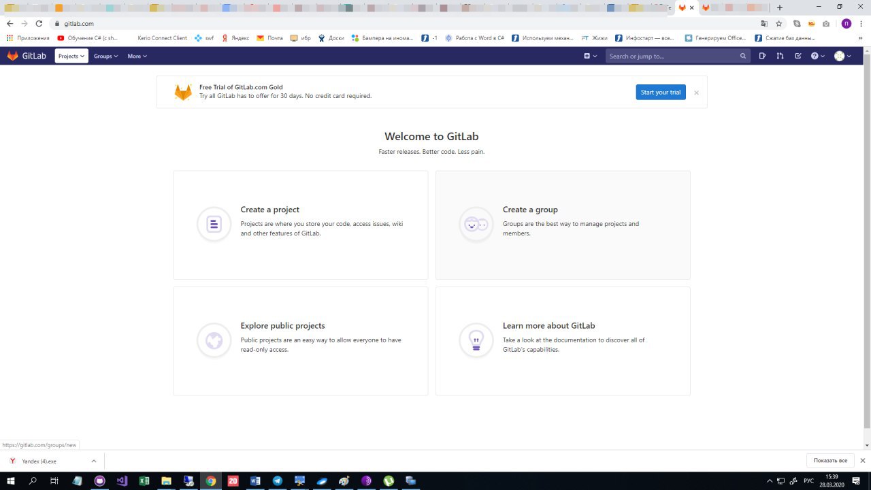Close the downloads bar
Viewport: 871px width, 490px height.
pos(863,461)
